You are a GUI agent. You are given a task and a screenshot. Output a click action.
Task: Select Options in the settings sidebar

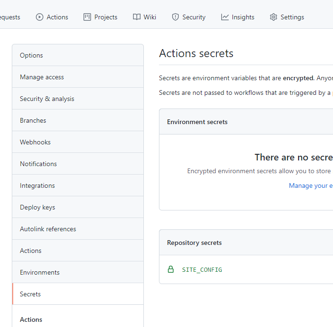(x=78, y=55)
